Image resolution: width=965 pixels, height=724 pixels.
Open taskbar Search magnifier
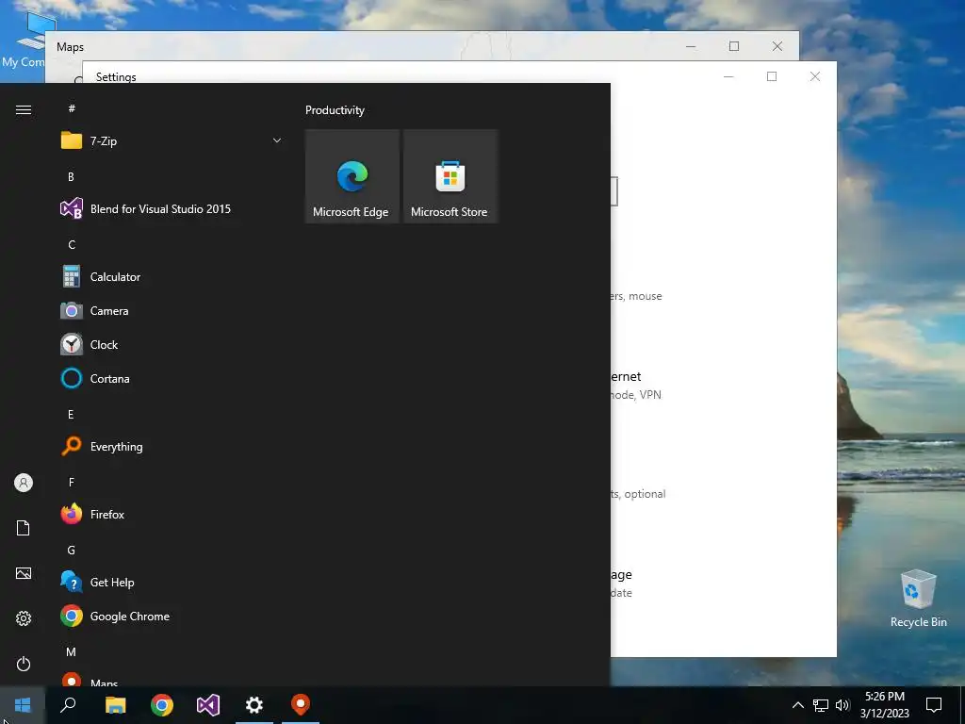coord(68,705)
